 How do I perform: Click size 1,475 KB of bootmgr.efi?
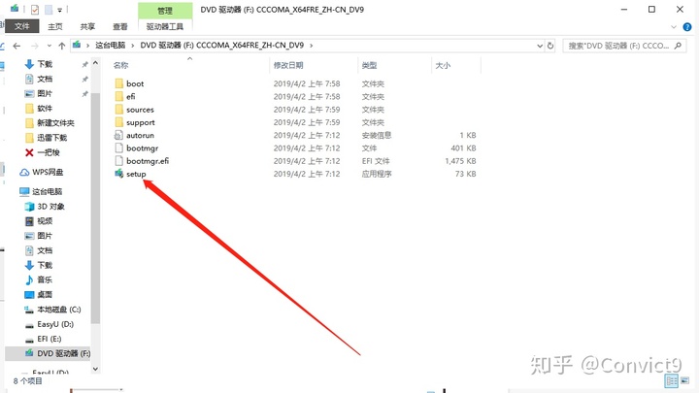click(460, 161)
